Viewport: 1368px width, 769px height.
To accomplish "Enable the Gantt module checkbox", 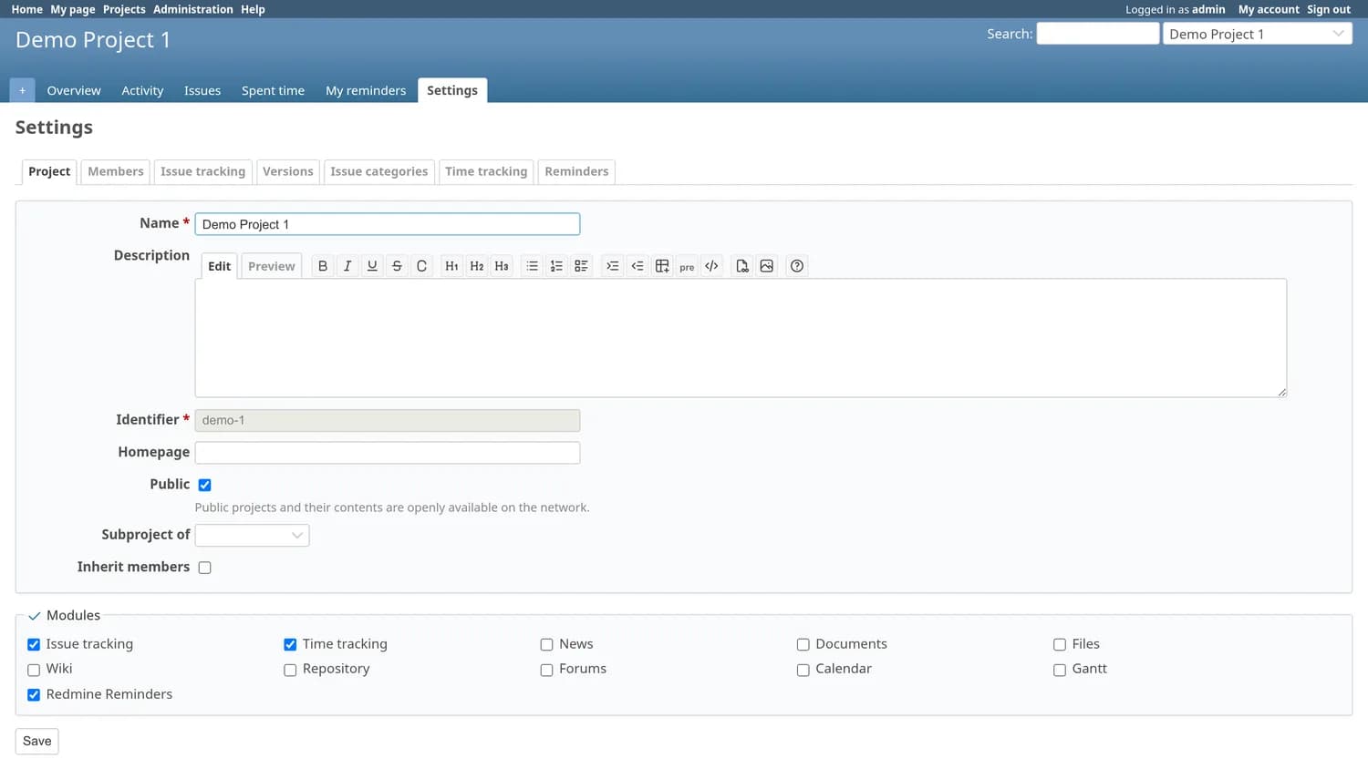I will 1060,670.
